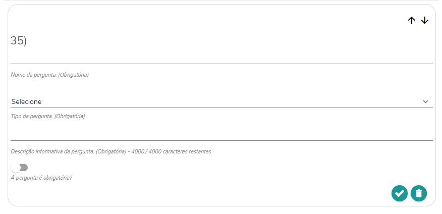
Task: Confirm the question with the green checkmark
Action: point(400,193)
